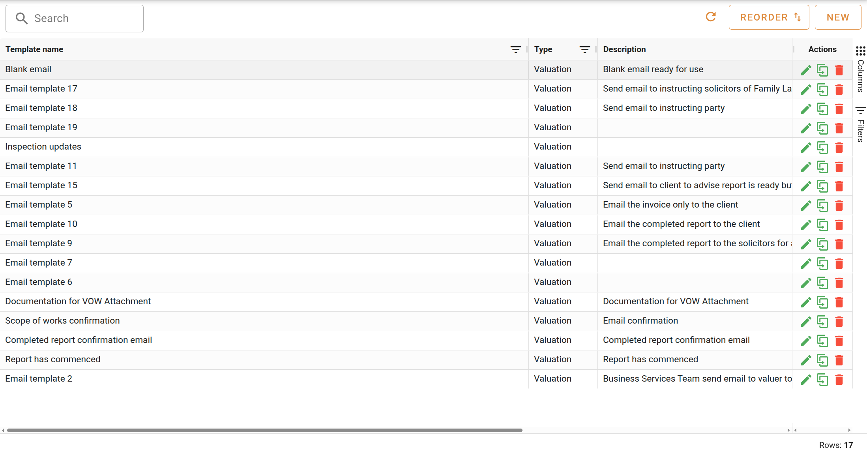Open the Type column filter menu
867x455 pixels.
click(584, 49)
